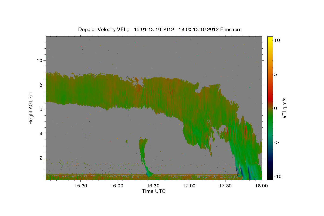
Task: Click the 16:00 time tick label
Action: tap(117, 186)
